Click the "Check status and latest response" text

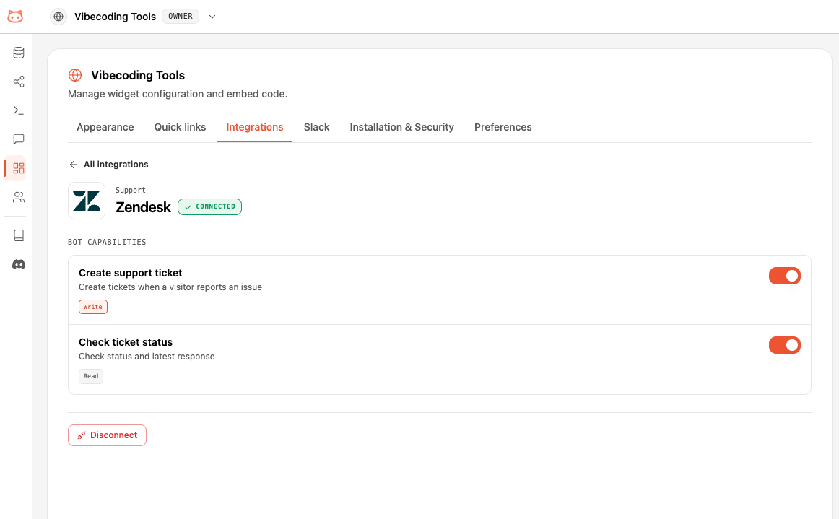coord(147,357)
